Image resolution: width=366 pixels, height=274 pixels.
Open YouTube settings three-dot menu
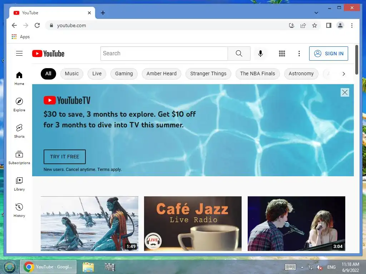tap(299, 54)
